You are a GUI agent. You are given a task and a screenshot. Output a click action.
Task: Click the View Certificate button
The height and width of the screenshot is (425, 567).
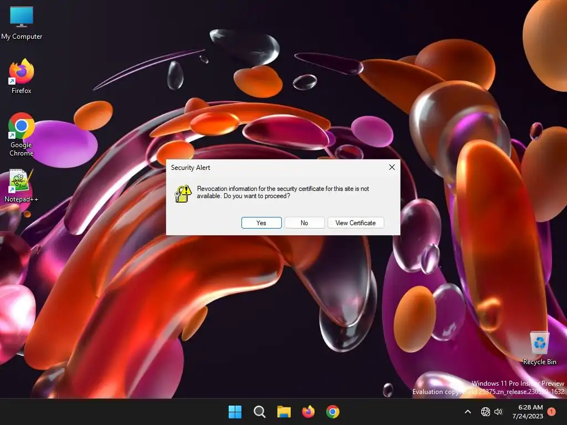click(x=355, y=223)
